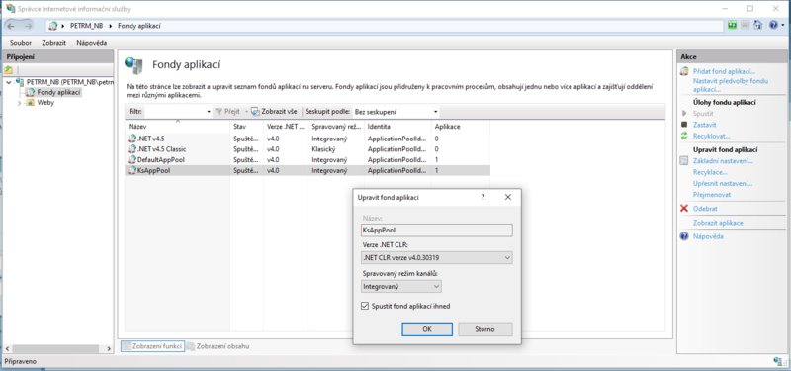Click the home icon in top-right toolbar

tap(757, 26)
